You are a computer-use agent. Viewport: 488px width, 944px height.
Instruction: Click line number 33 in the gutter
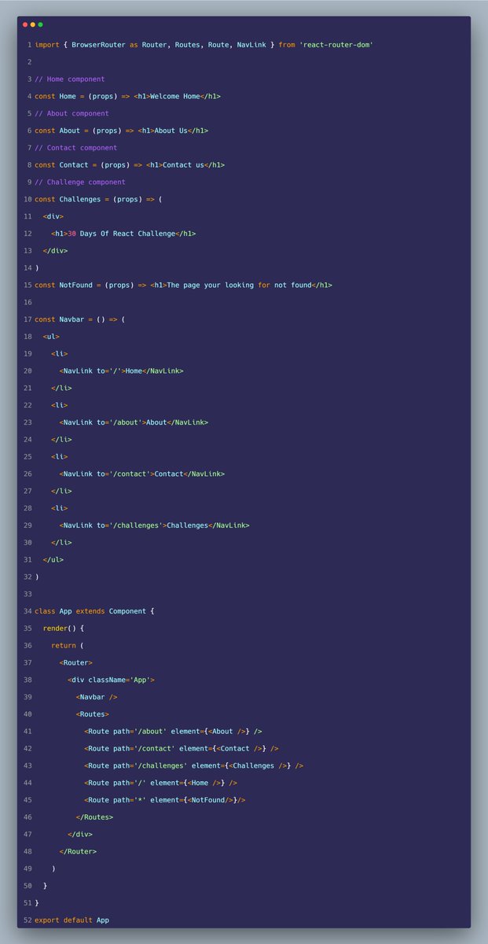28,594
